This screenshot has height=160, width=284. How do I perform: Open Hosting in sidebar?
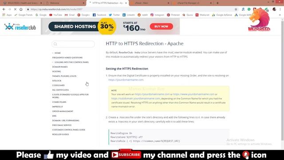tap(56, 72)
